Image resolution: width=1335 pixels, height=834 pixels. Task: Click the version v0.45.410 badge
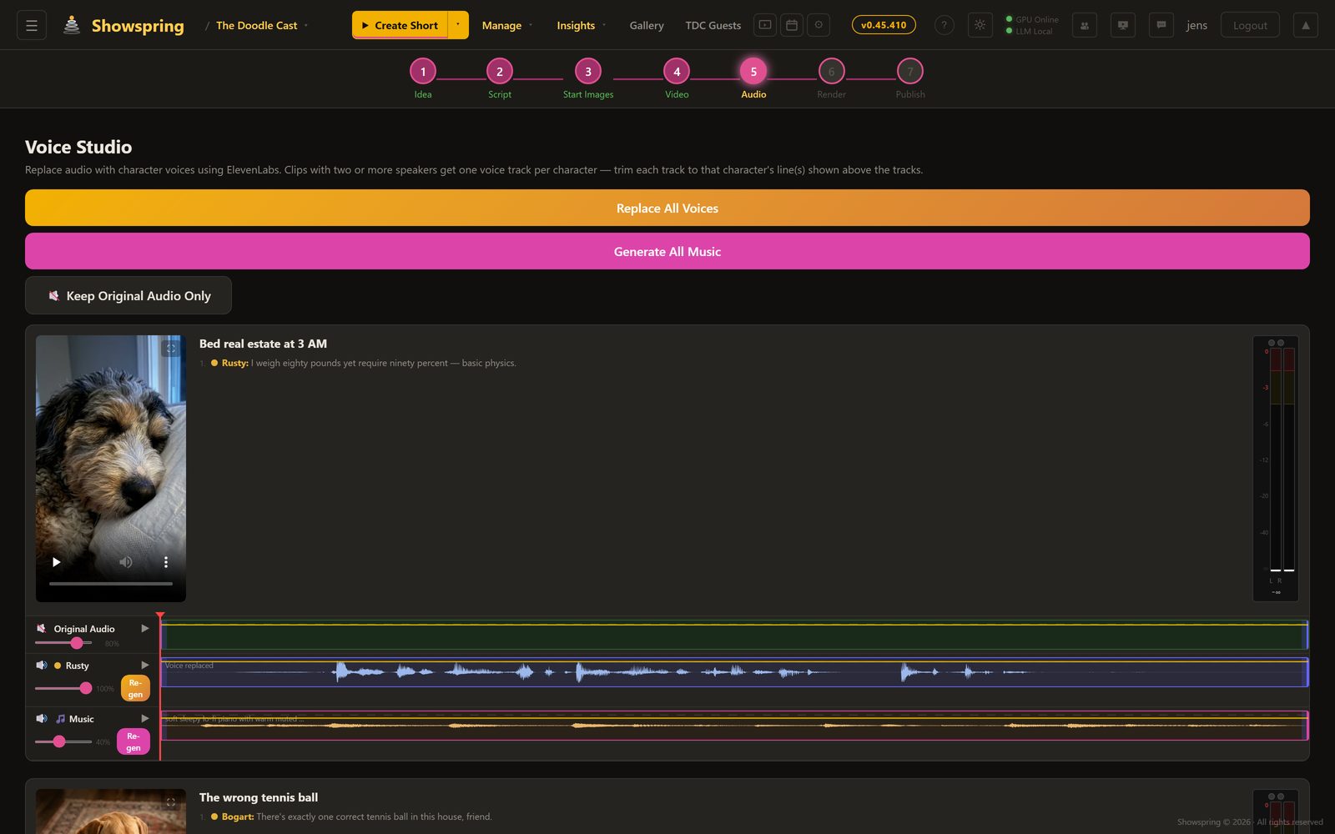coord(884,25)
